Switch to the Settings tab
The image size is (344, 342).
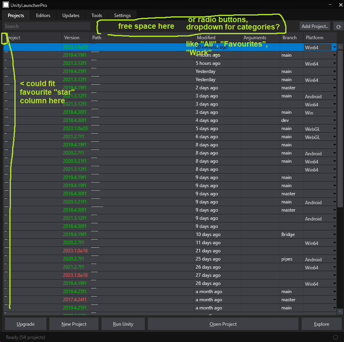point(122,15)
